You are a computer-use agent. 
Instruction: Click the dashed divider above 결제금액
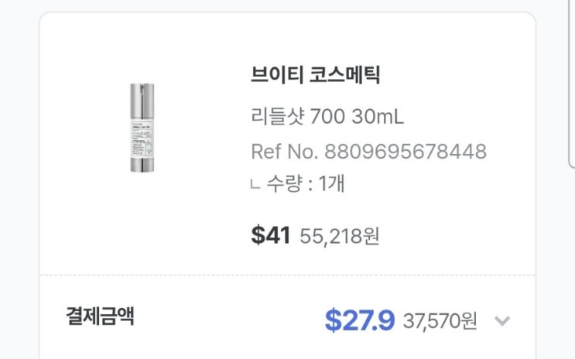(x=288, y=275)
